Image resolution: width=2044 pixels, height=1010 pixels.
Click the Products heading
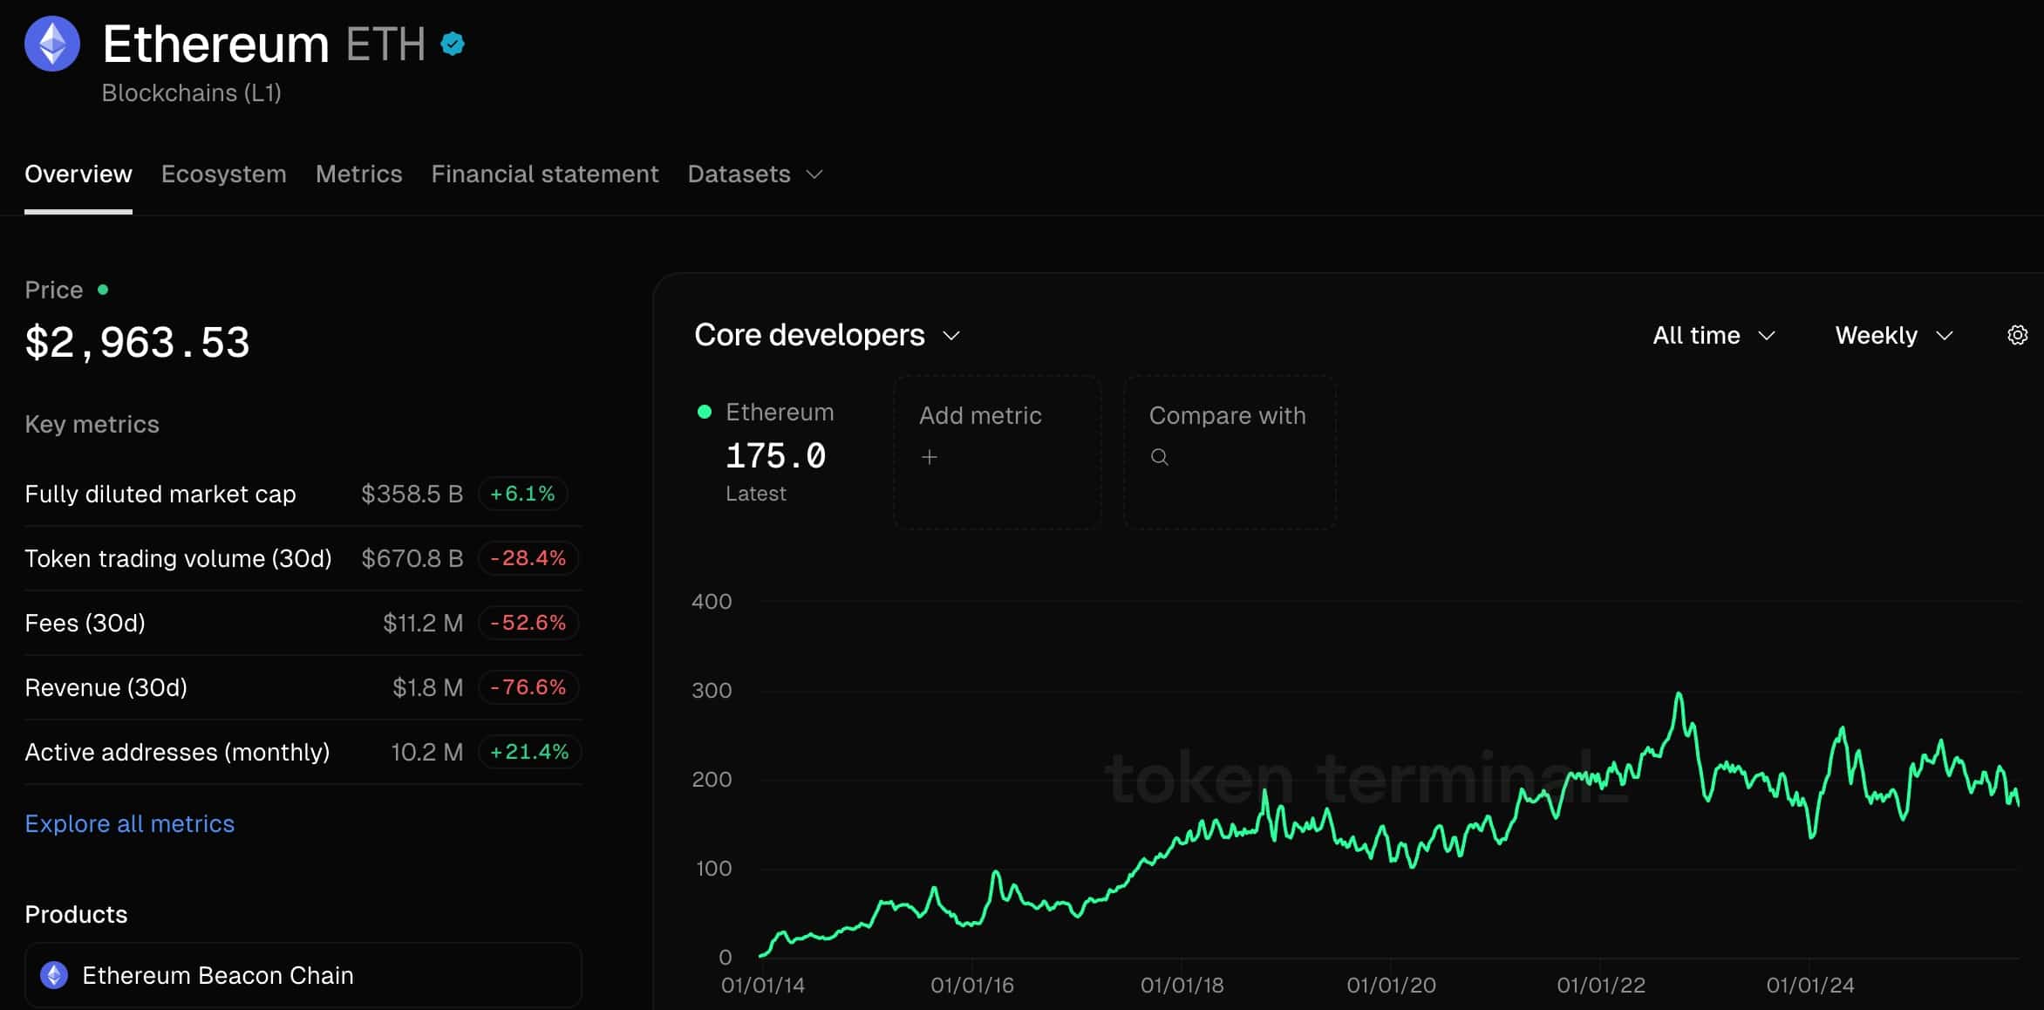click(x=76, y=914)
